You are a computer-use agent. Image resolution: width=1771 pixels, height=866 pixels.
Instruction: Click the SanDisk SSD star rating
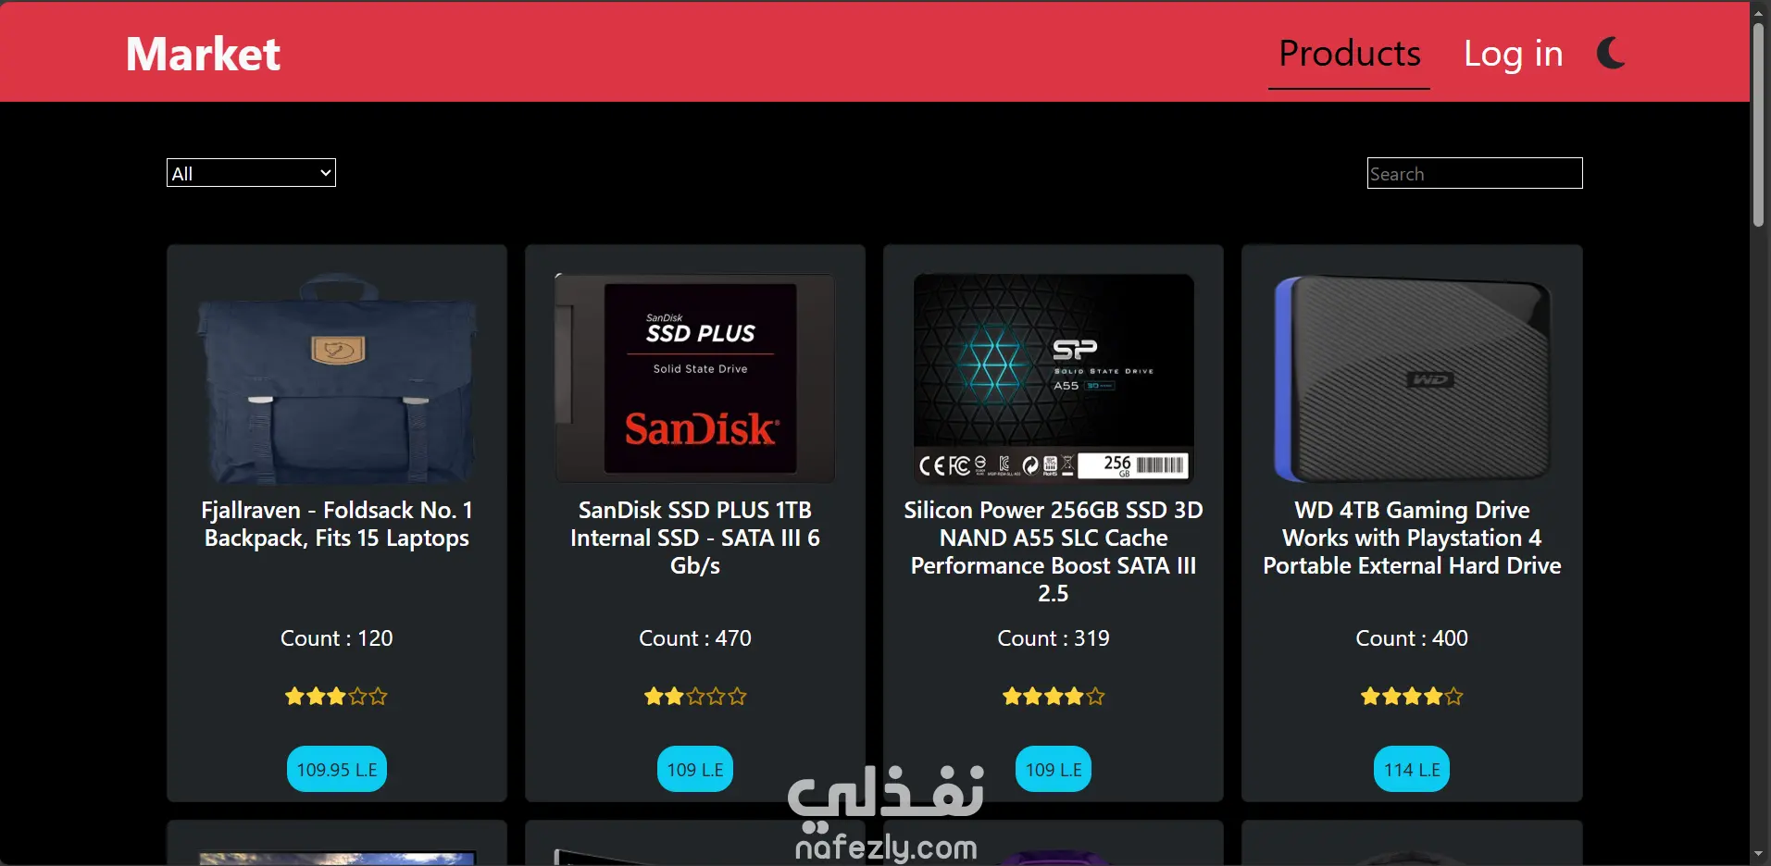click(695, 696)
